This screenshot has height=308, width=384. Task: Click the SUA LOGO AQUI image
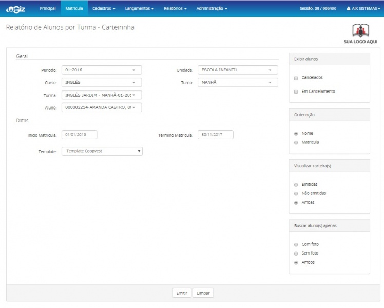(x=360, y=33)
